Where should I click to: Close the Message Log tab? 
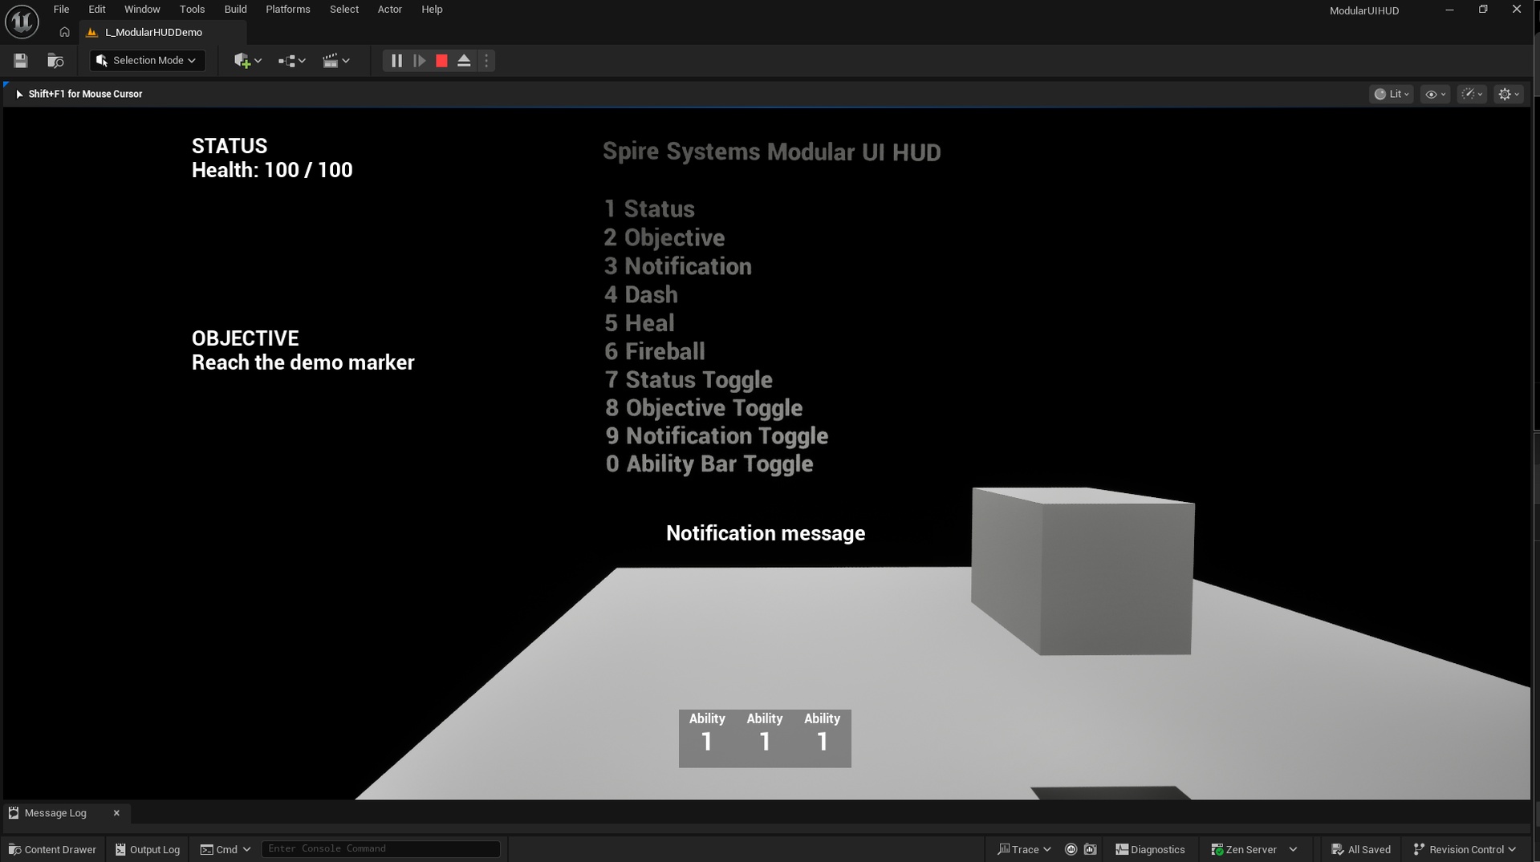116,813
